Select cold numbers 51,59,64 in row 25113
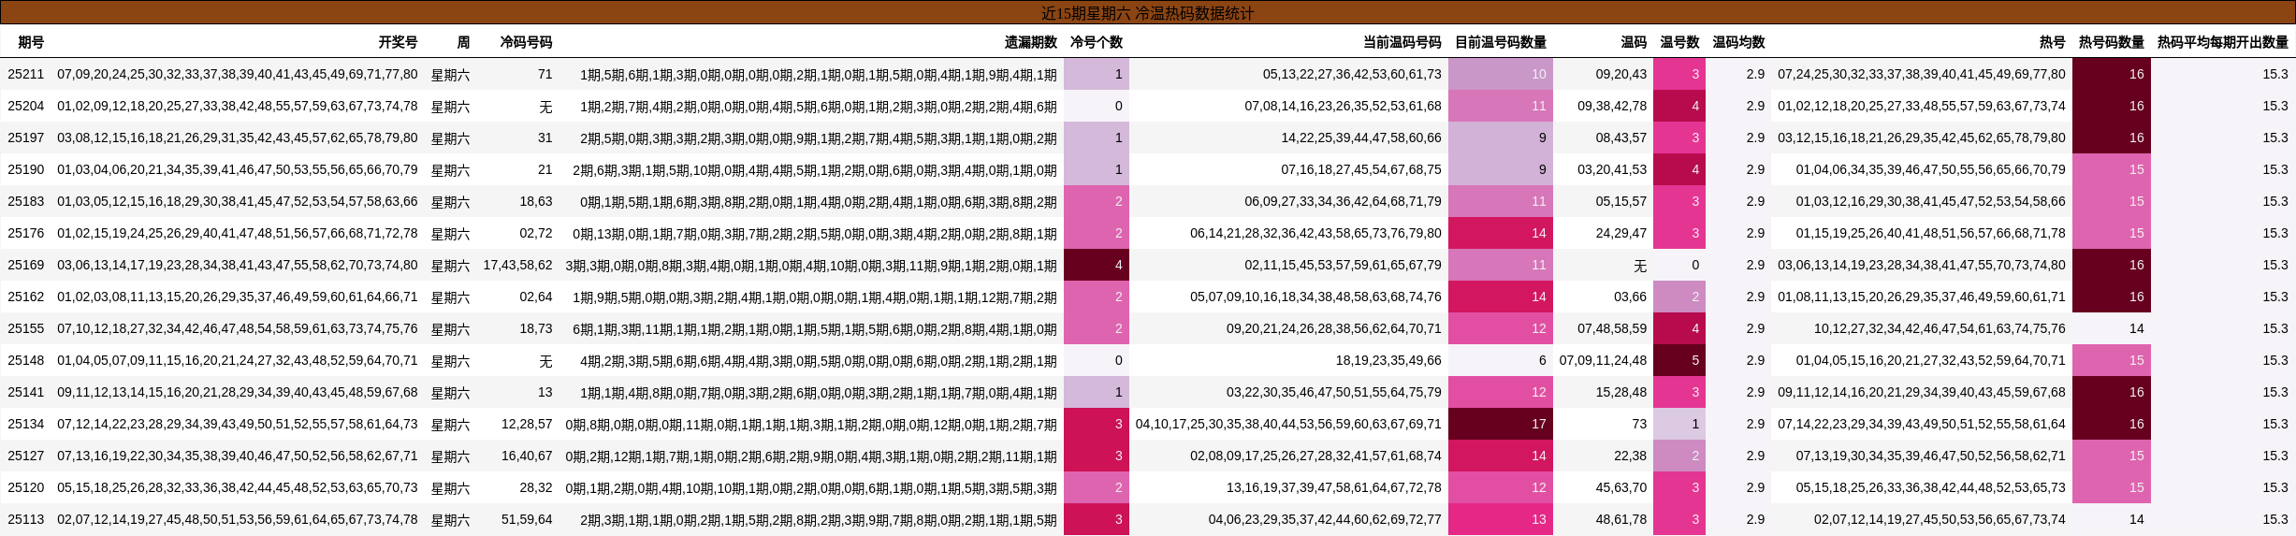 (527, 519)
